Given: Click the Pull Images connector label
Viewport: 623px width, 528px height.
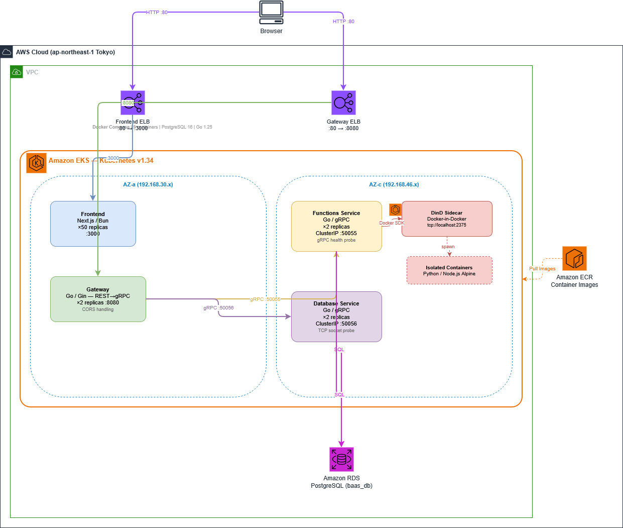Looking at the screenshot, I should pyautogui.click(x=542, y=269).
